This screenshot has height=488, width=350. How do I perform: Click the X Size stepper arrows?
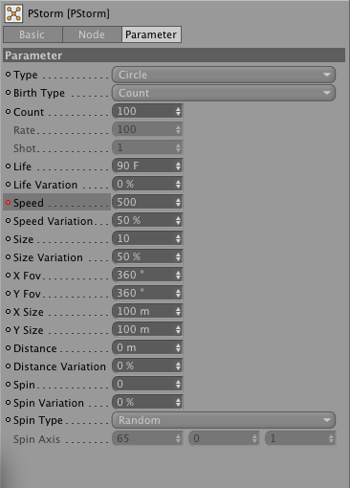[178, 311]
